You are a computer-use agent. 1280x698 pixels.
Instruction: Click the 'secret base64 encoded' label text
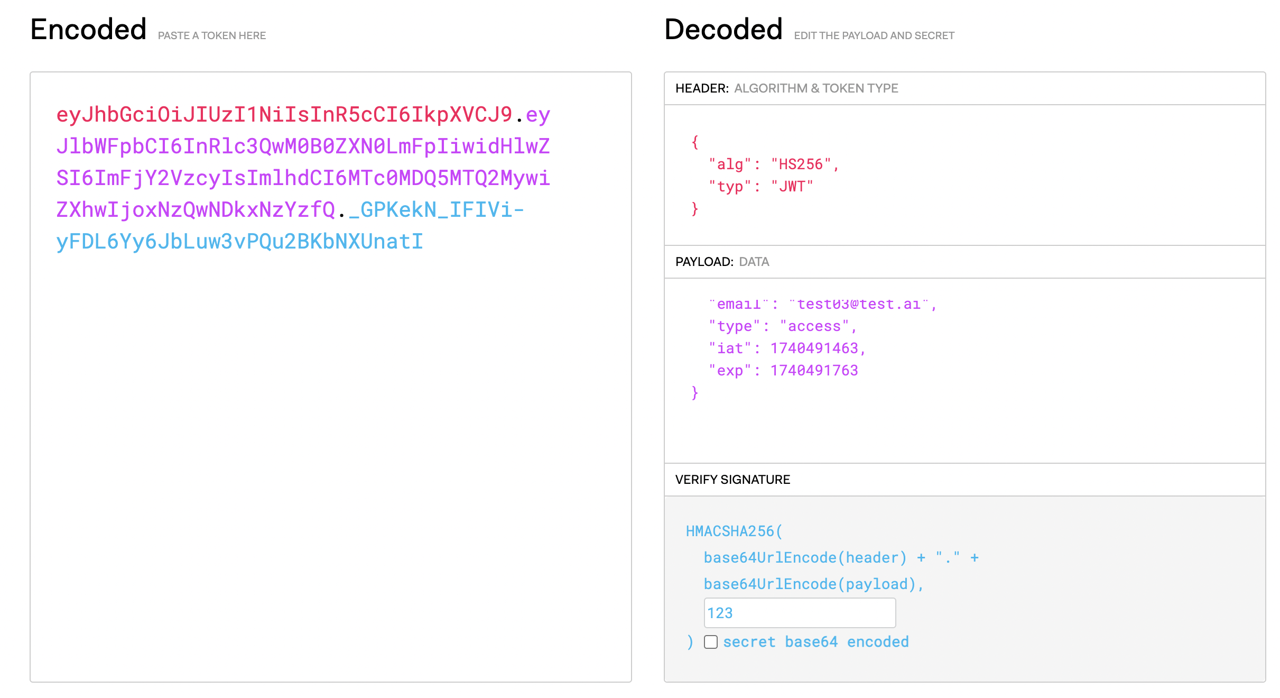(815, 642)
